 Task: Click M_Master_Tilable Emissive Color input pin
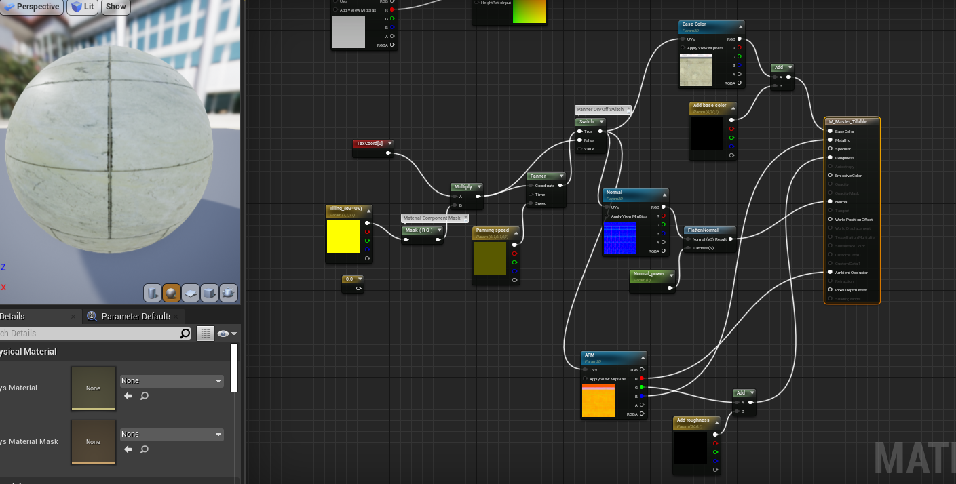click(830, 176)
